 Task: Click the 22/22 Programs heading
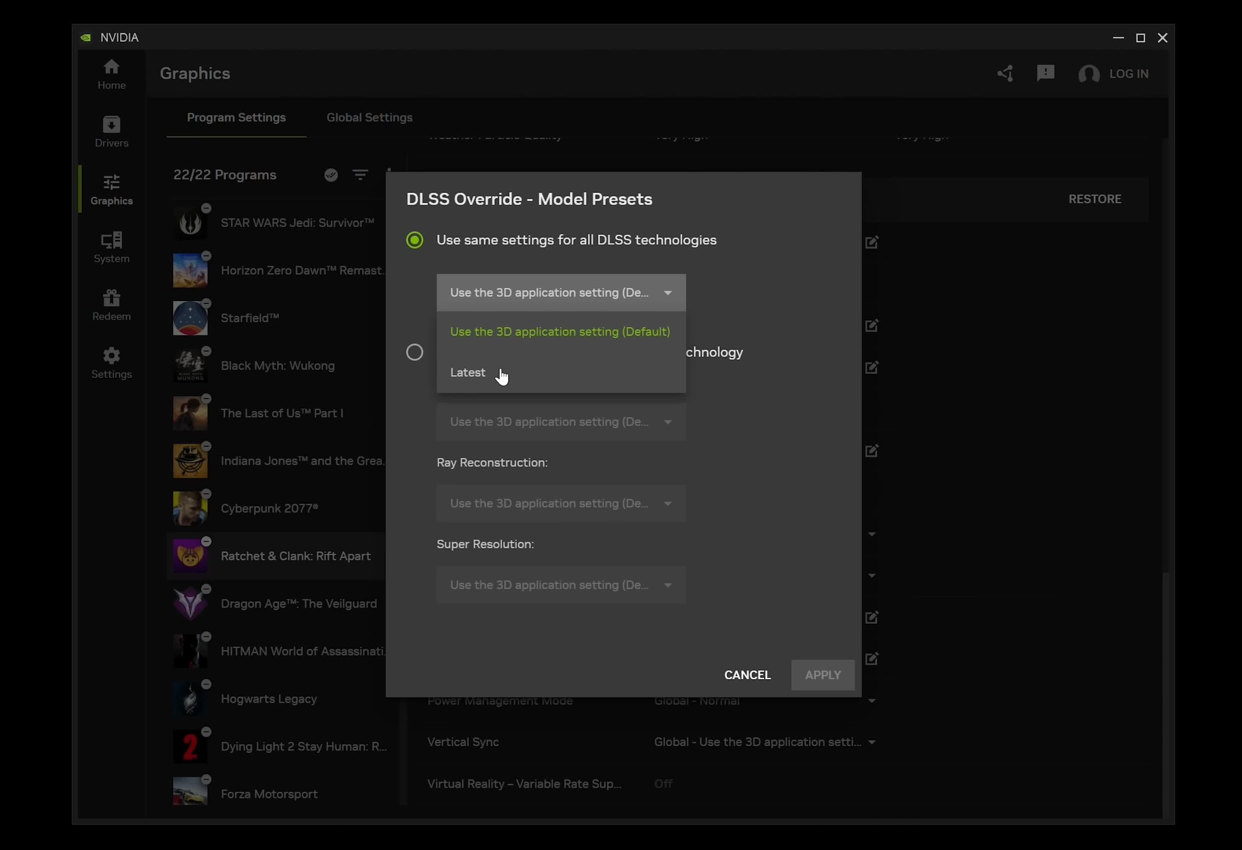pos(225,175)
